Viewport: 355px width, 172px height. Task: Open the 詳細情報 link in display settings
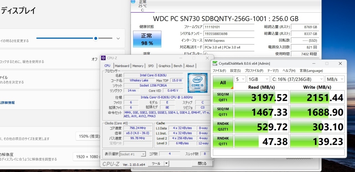8,103
